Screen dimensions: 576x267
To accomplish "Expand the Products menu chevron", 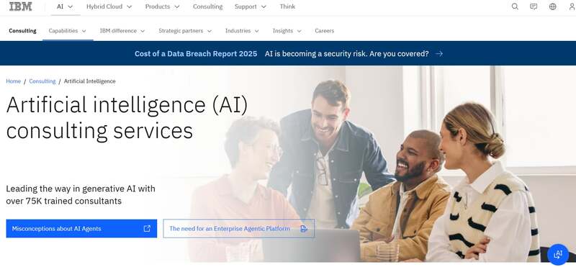I will [x=177, y=6].
